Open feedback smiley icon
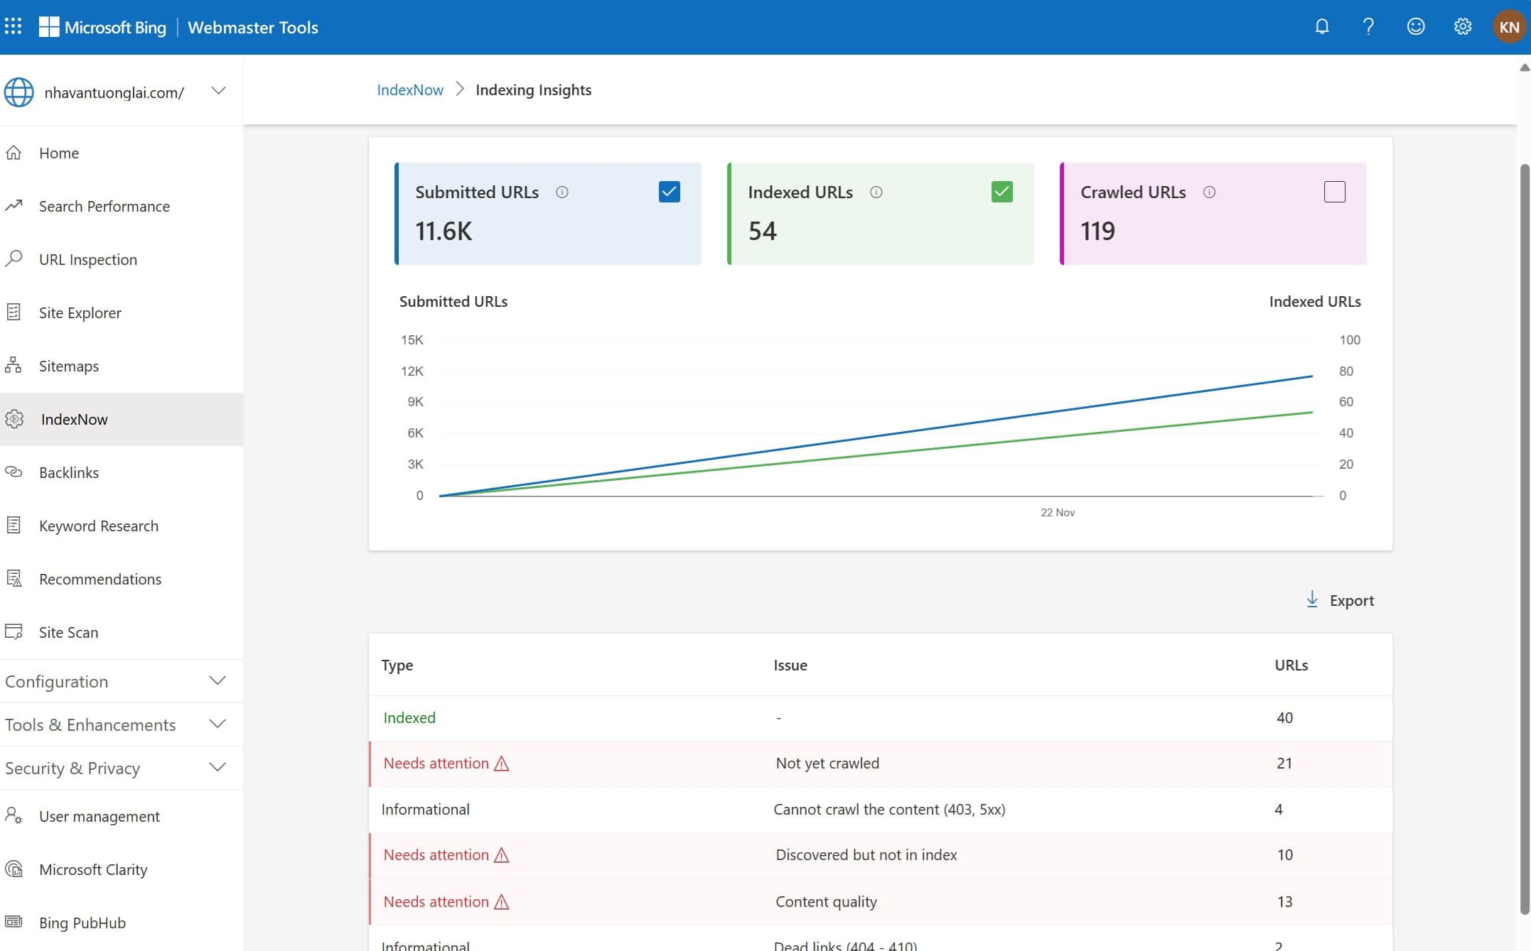 pos(1415,27)
